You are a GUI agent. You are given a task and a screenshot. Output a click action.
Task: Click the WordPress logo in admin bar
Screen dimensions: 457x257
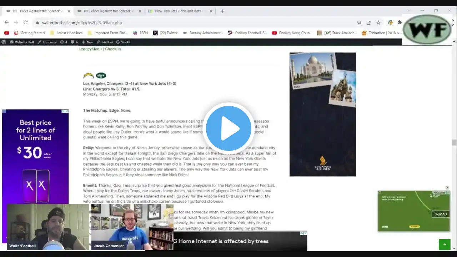(4, 42)
